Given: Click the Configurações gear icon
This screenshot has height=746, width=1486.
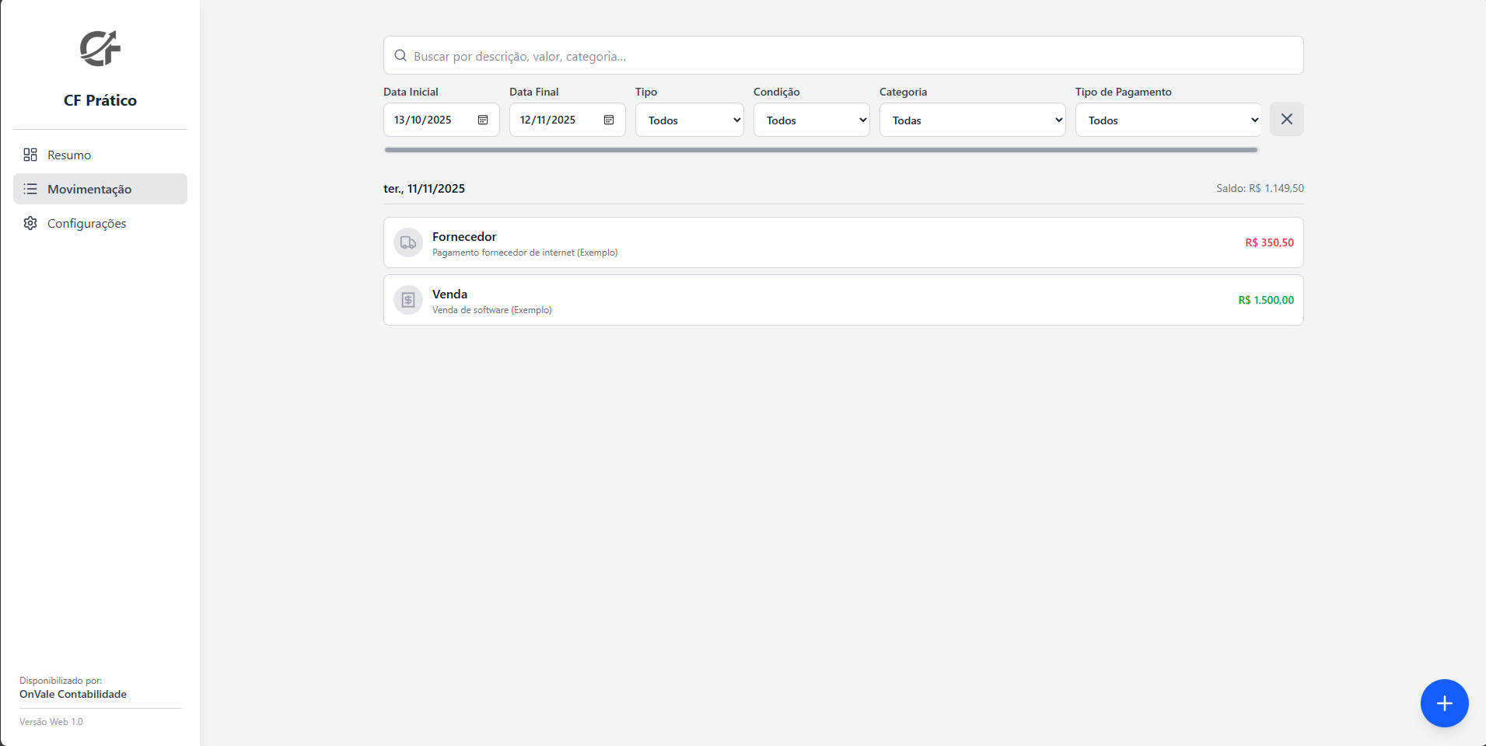Looking at the screenshot, I should tap(30, 223).
